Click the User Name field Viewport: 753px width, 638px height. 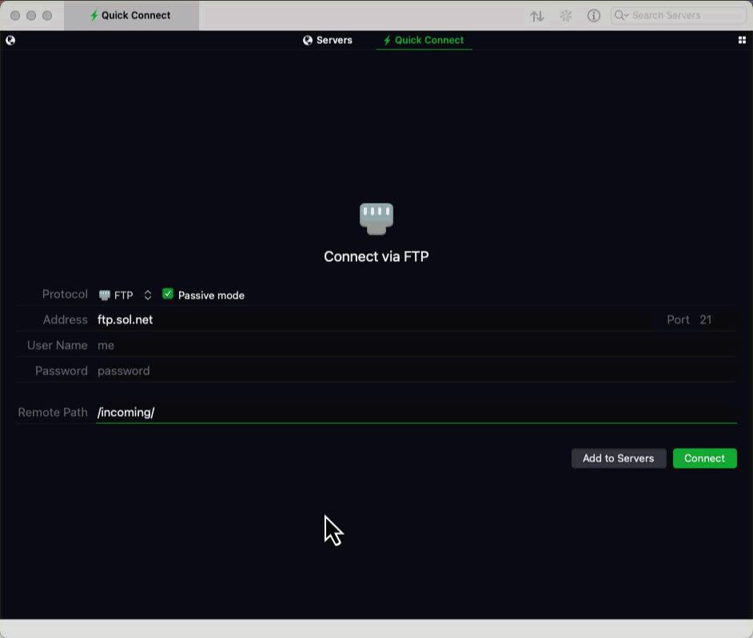tap(416, 346)
